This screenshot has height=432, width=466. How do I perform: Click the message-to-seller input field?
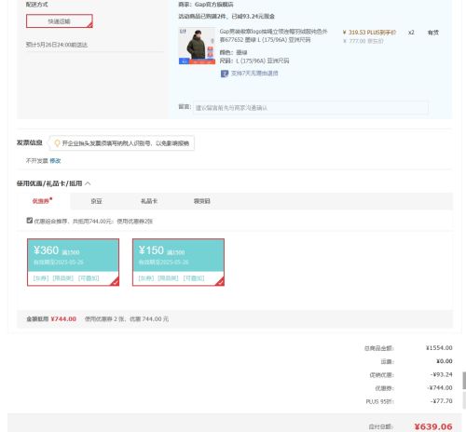(x=310, y=108)
